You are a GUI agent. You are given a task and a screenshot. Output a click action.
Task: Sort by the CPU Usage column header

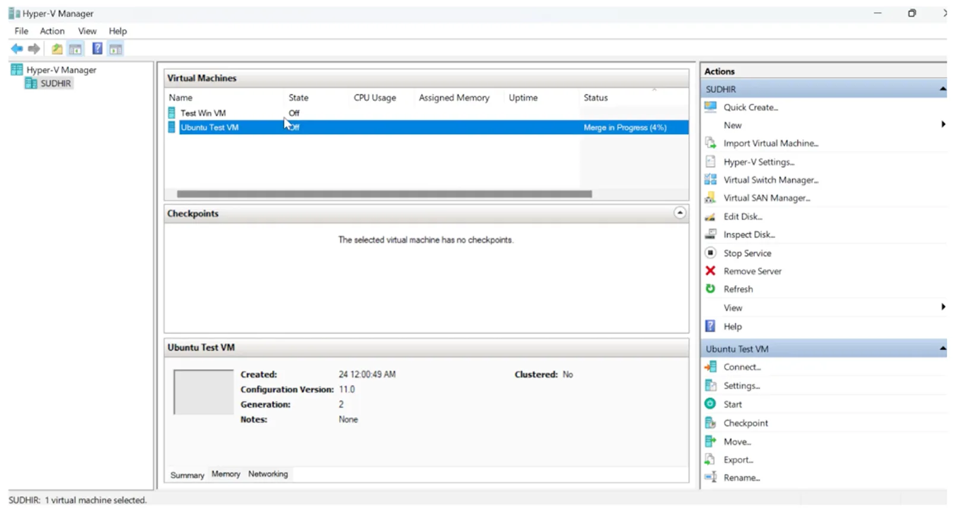pos(375,97)
